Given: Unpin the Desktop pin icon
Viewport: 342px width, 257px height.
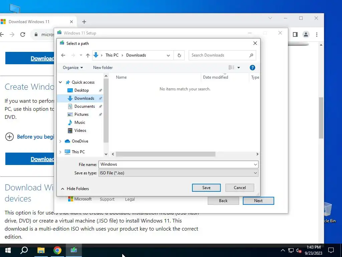Looking at the screenshot, I should (100, 90).
